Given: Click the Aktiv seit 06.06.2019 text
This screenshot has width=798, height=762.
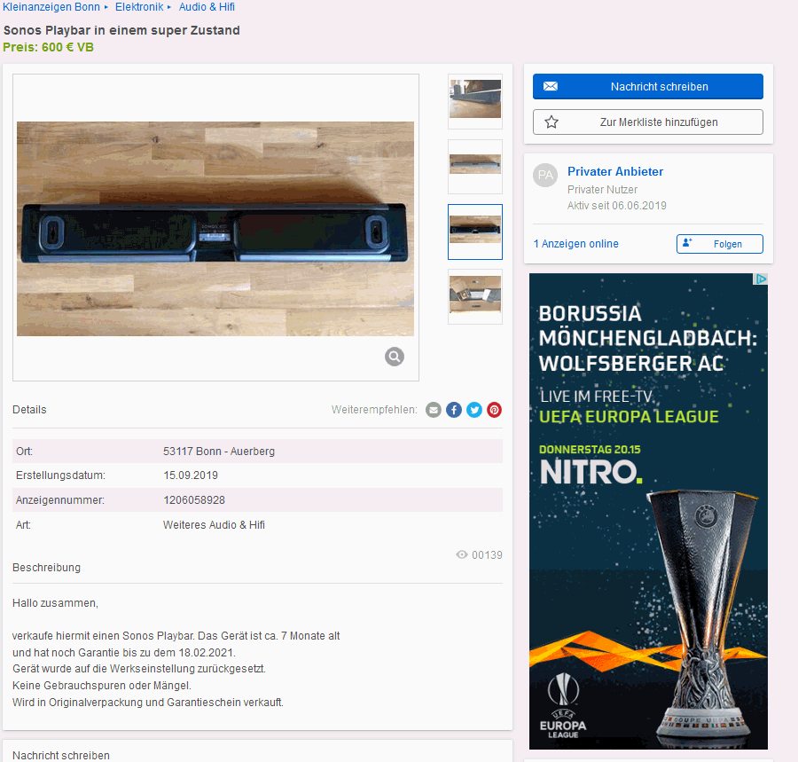Looking at the screenshot, I should (617, 206).
